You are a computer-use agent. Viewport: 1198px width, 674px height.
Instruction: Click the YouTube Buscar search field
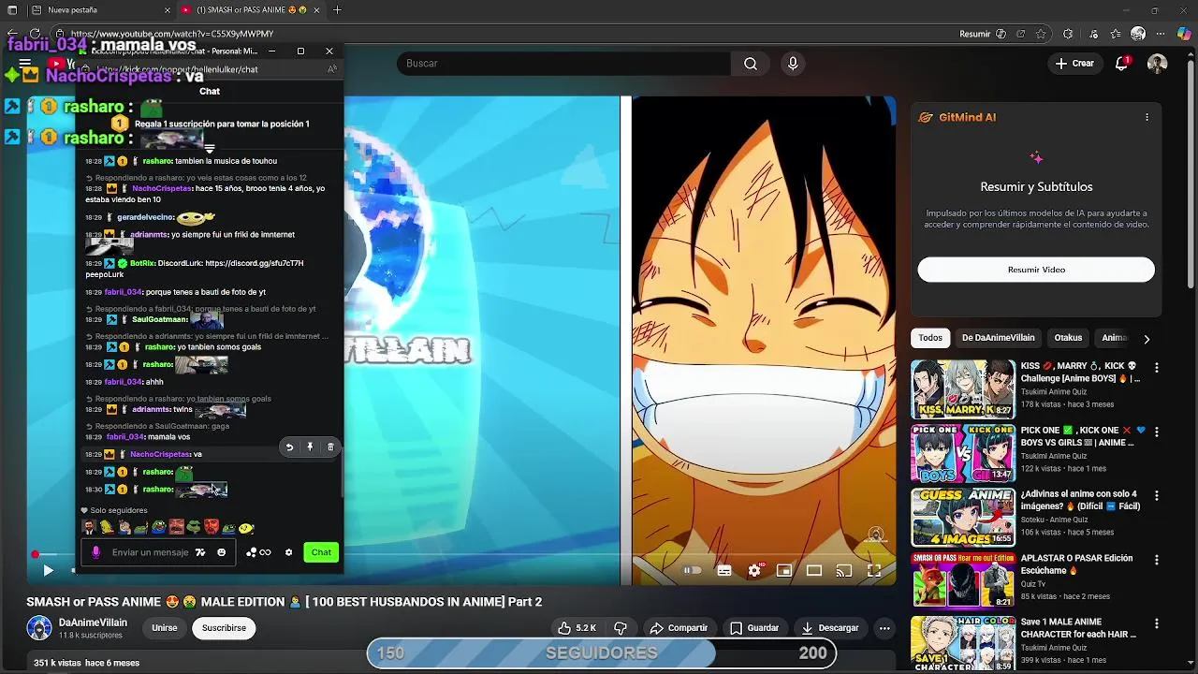[563, 64]
